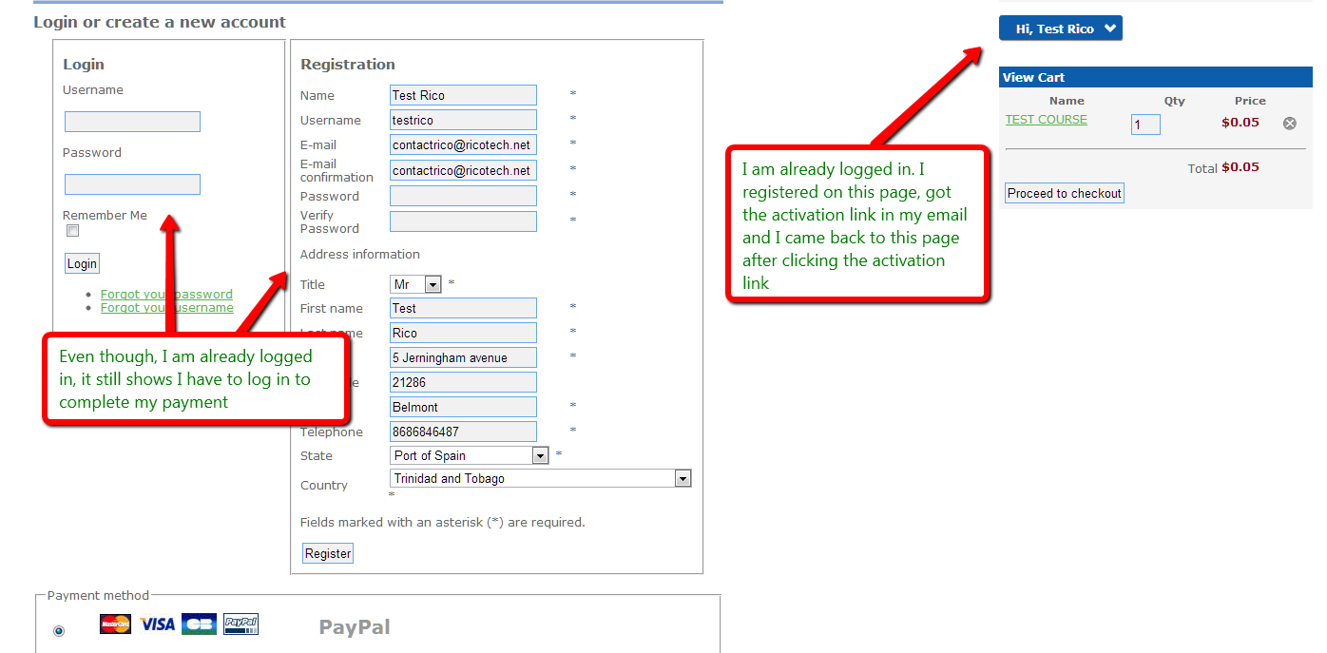Click the Login button

pyautogui.click(x=82, y=264)
